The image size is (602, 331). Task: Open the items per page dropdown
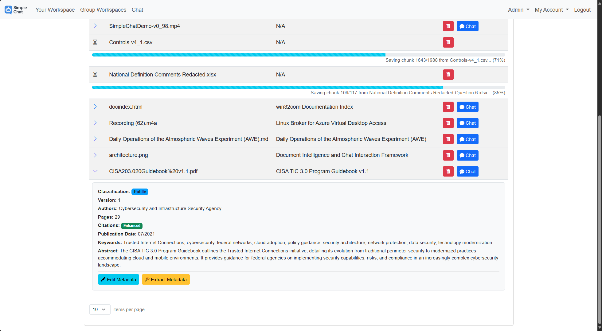pos(100,309)
